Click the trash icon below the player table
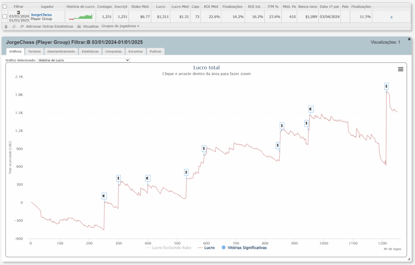The width and height of the screenshot is (415, 265). point(6,26)
